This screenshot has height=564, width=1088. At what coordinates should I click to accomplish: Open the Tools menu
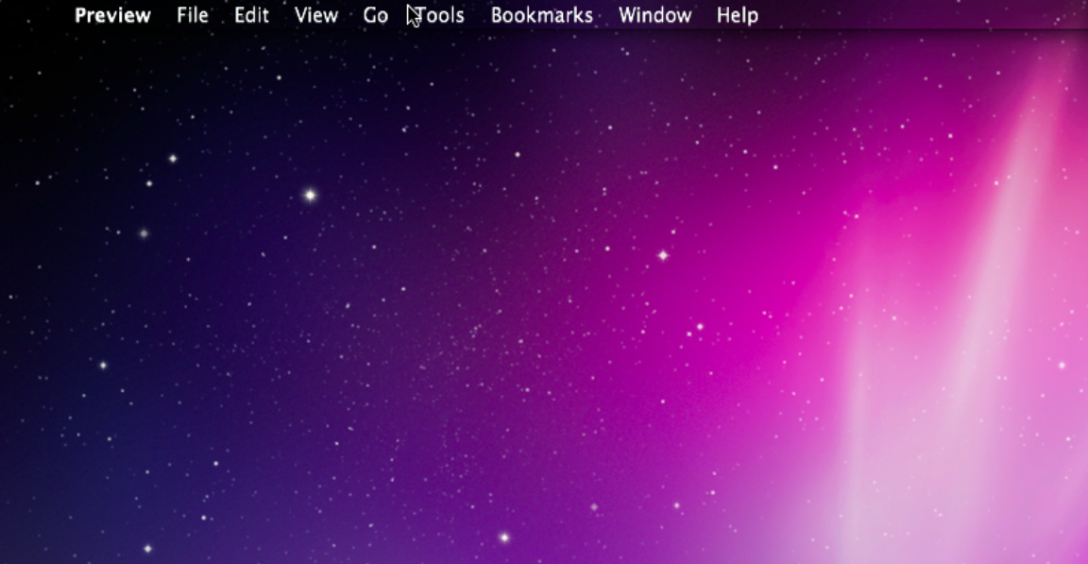click(439, 15)
